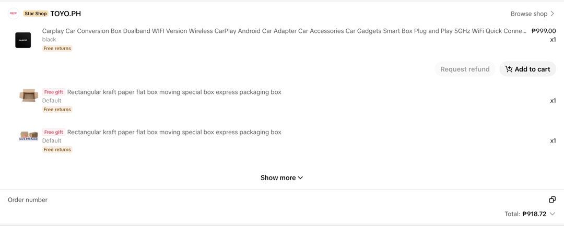Click the cart icon in Add to cart
This screenshot has width=564, height=226.
point(509,69)
